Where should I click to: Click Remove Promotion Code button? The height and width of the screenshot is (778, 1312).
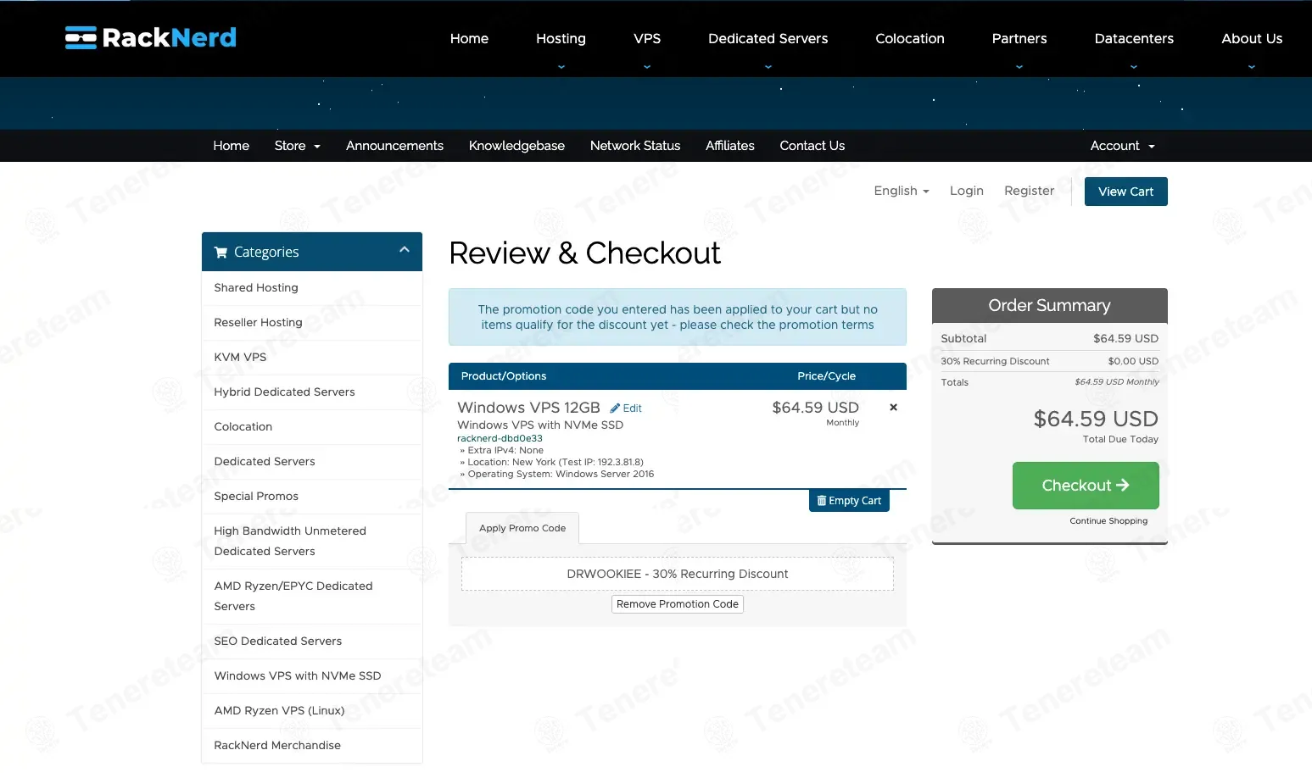[678, 604]
